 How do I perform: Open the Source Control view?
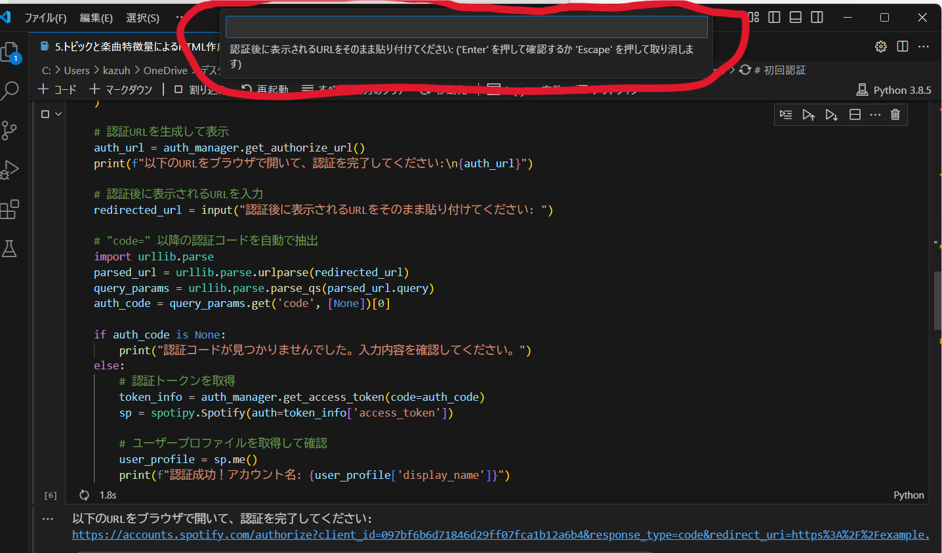tap(10, 130)
